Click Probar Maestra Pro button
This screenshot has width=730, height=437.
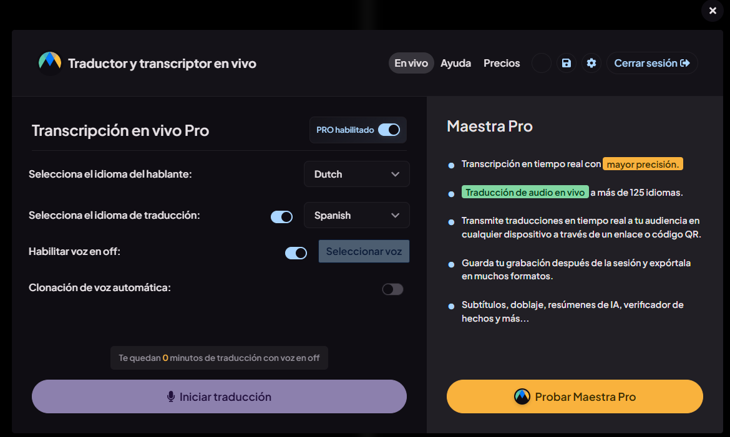(x=575, y=396)
